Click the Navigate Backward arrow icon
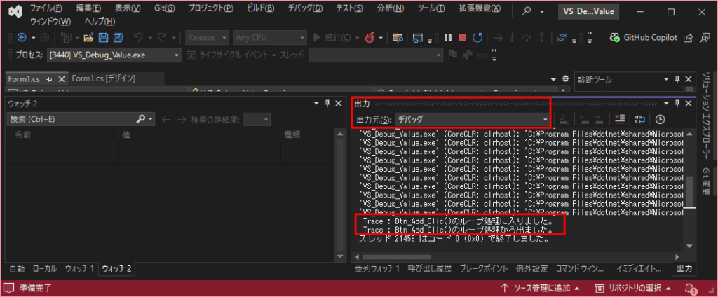This screenshot has width=718, height=297. coord(22,38)
